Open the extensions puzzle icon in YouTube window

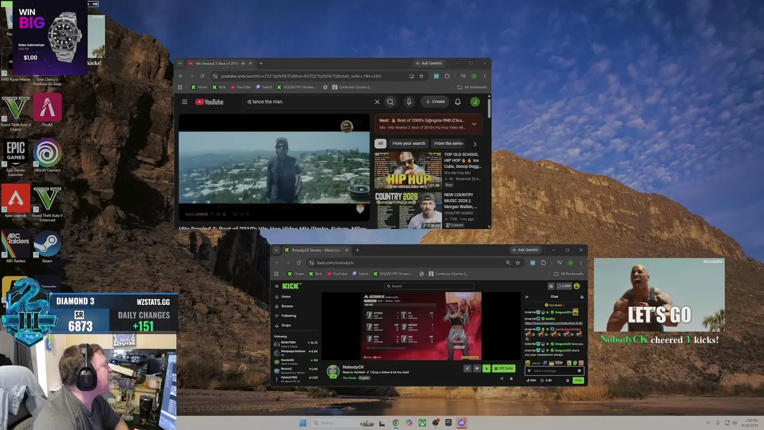click(447, 76)
